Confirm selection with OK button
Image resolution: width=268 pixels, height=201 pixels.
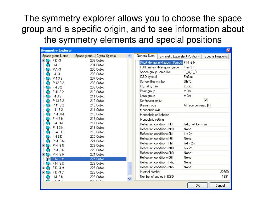coord(198,186)
